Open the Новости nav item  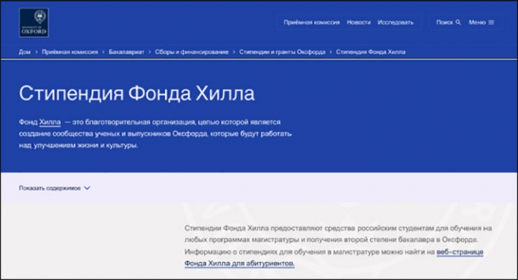[x=358, y=22]
